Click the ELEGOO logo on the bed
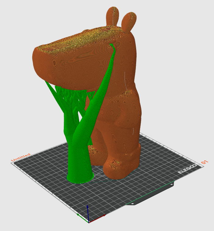The height and width of the screenshot is (231, 214). [x=187, y=169]
